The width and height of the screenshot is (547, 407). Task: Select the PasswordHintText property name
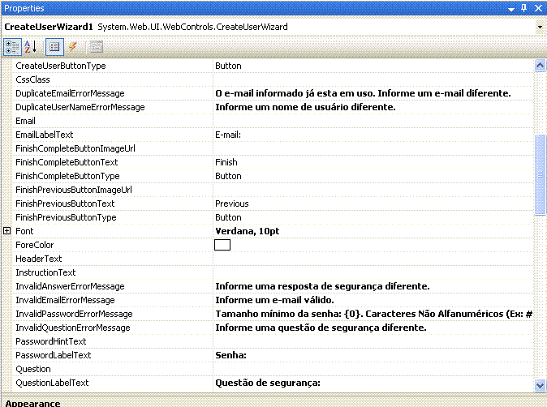click(x=51, y=341)
